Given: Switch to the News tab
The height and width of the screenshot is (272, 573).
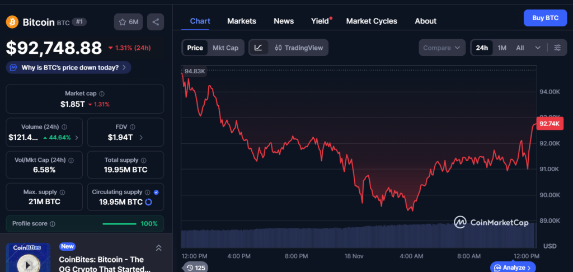Looking at the screenshot, I should 284,21.
